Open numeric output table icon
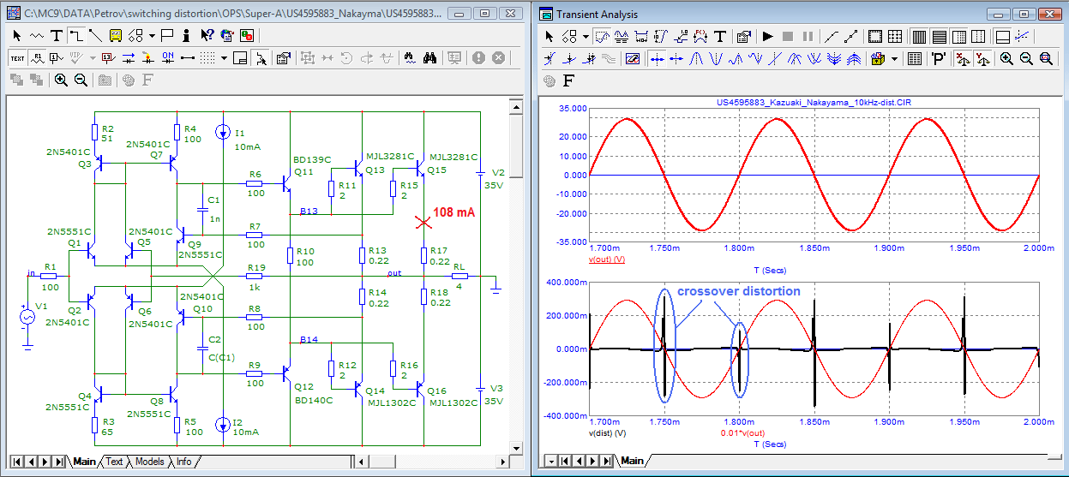Screen dimensions: 1069x477 point(914,58)
